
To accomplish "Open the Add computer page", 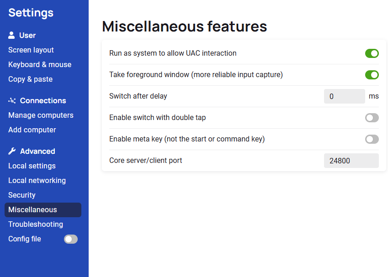I will (x=32, y=130).
